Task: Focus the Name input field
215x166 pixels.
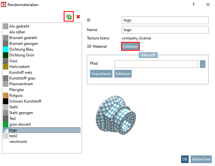Action: click(165, 30)
